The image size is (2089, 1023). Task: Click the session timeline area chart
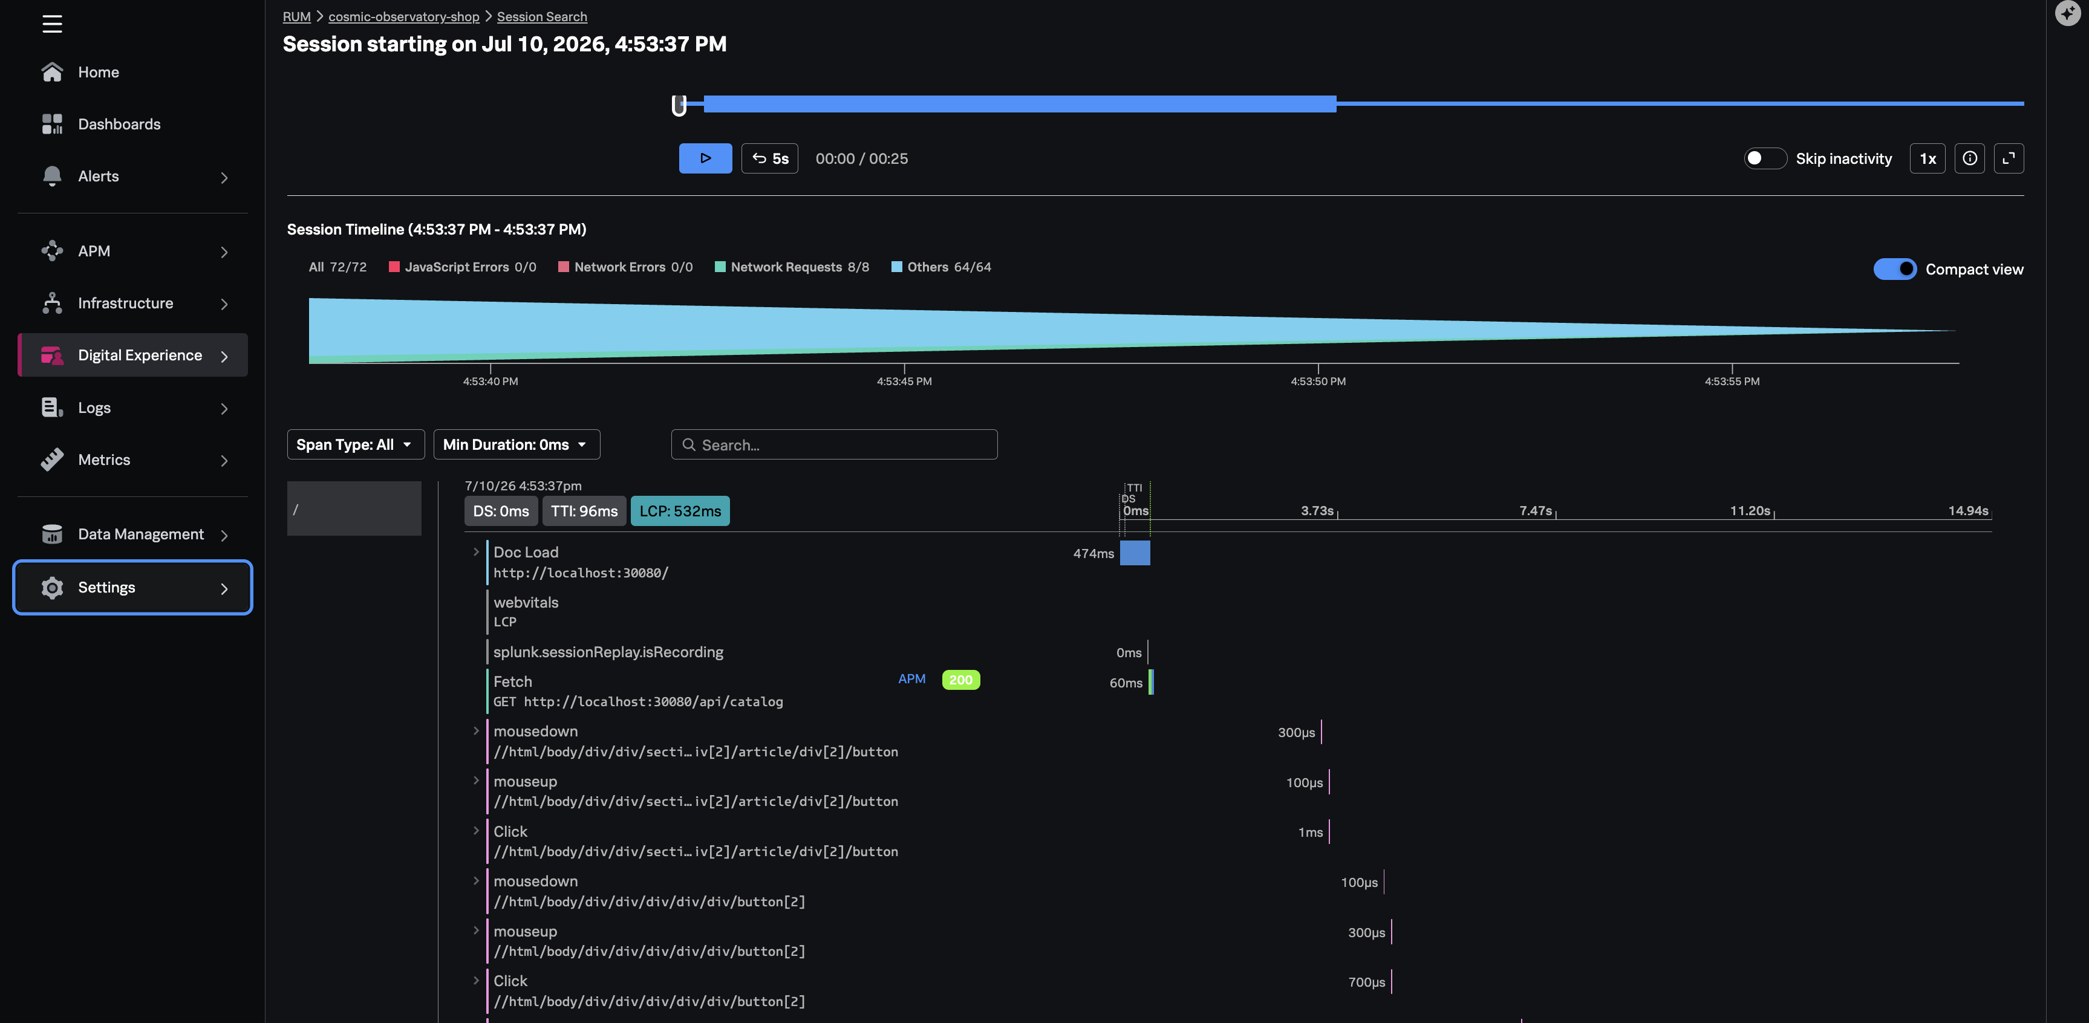pos(1133,331)
